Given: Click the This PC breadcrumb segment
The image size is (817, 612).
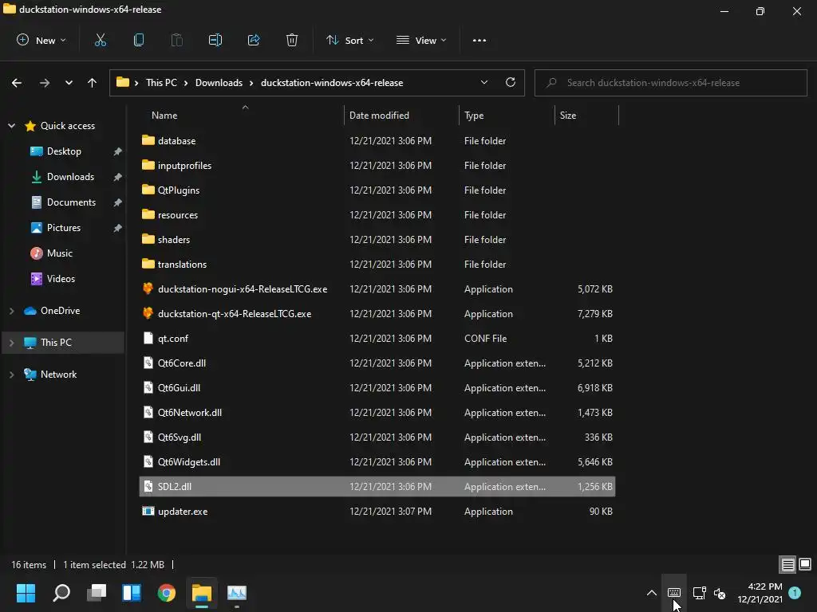Looking at the screenshot, I should (x=161, y=83).
